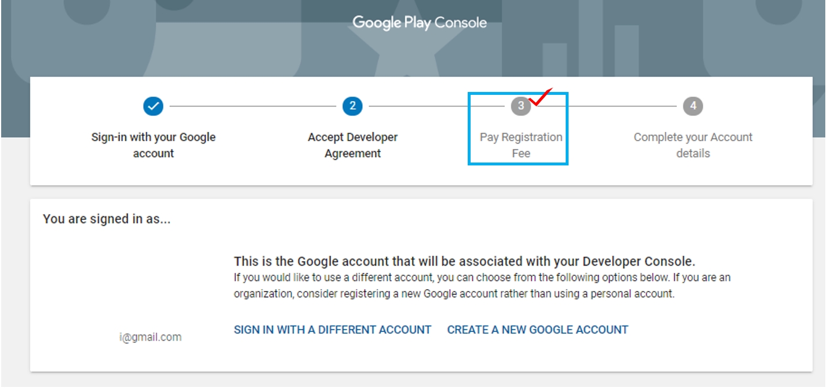Click the bold Google account association heading
Image resolution: width=834 pixels, height=391 pixels.
pos(464,260)
